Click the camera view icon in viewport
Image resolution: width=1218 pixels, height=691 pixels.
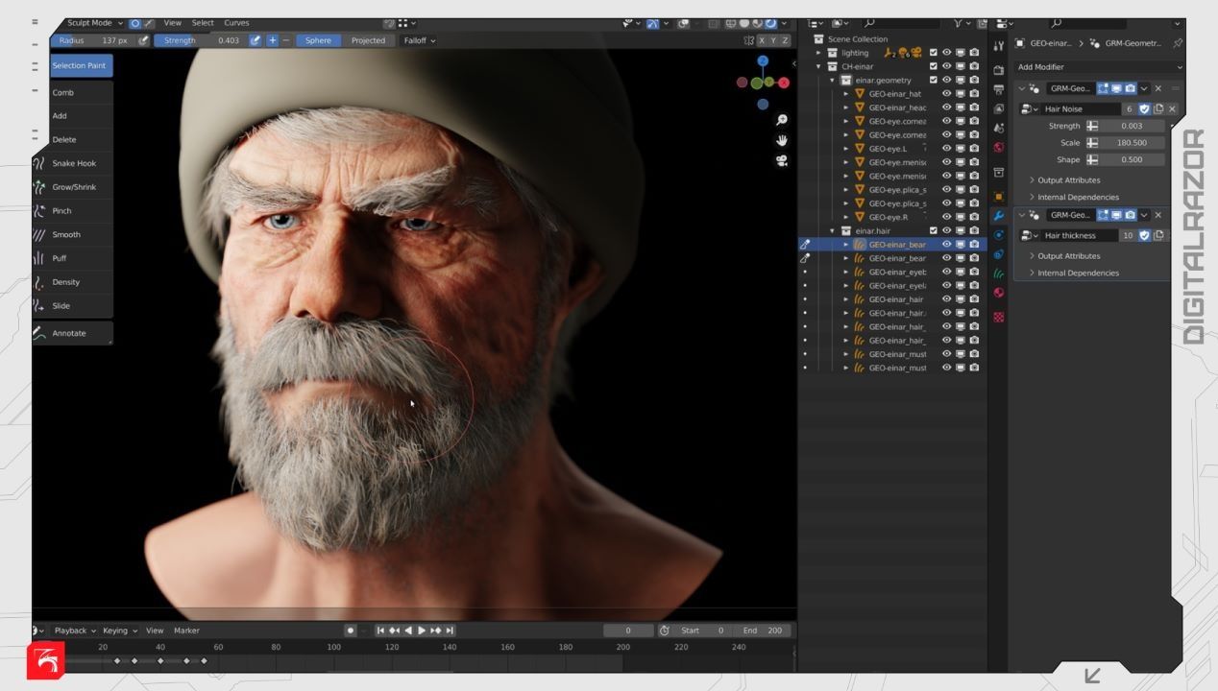click(x=782, y=161)
